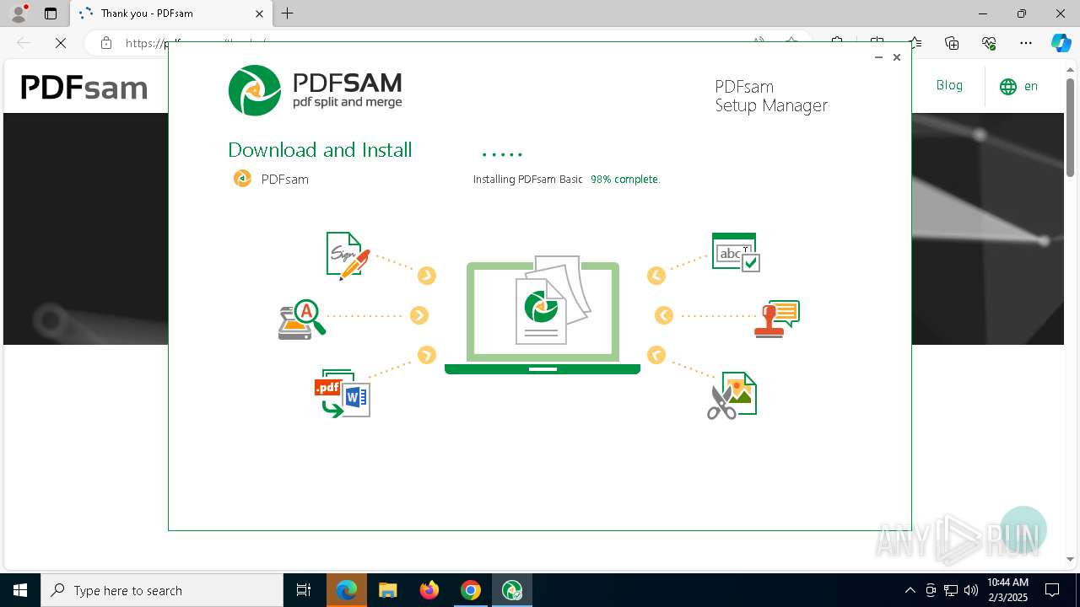Viewport: 1080px width, 607px height.
Task: Open volume control in system tray
Action: 970,590
